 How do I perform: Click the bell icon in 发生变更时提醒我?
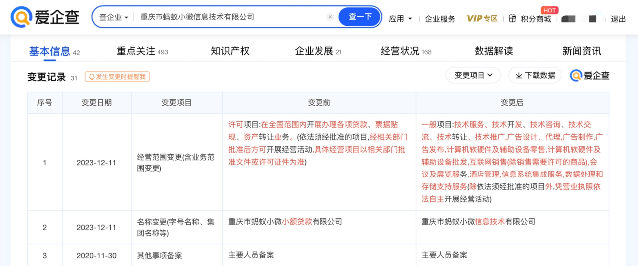pos(92,77)
